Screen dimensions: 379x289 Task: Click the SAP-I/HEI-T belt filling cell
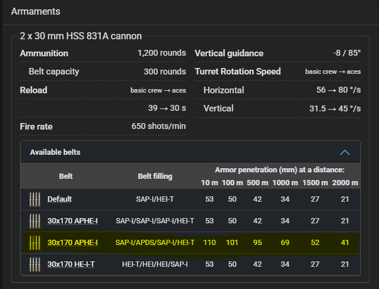tap(155, 199)
